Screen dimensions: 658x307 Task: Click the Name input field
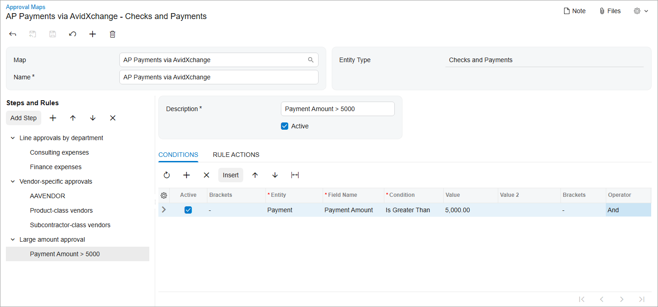coord(219,77)
